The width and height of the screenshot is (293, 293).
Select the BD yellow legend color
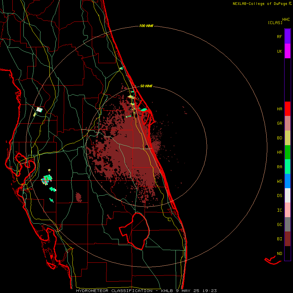pos(287,138)
